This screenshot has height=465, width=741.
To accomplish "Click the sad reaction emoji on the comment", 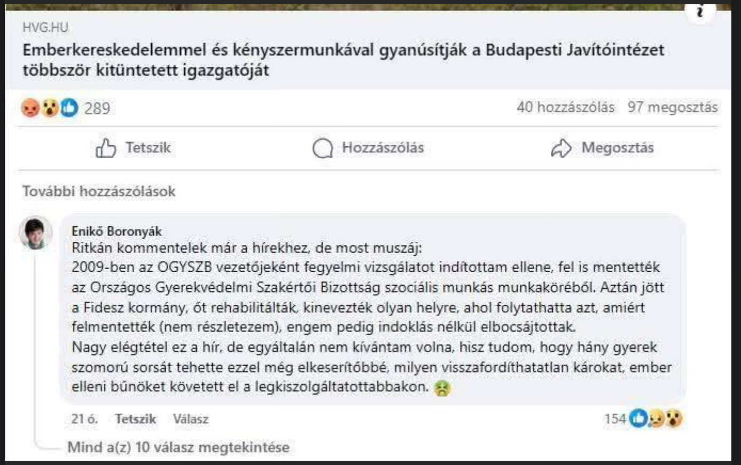I will [x=656, y=419].
